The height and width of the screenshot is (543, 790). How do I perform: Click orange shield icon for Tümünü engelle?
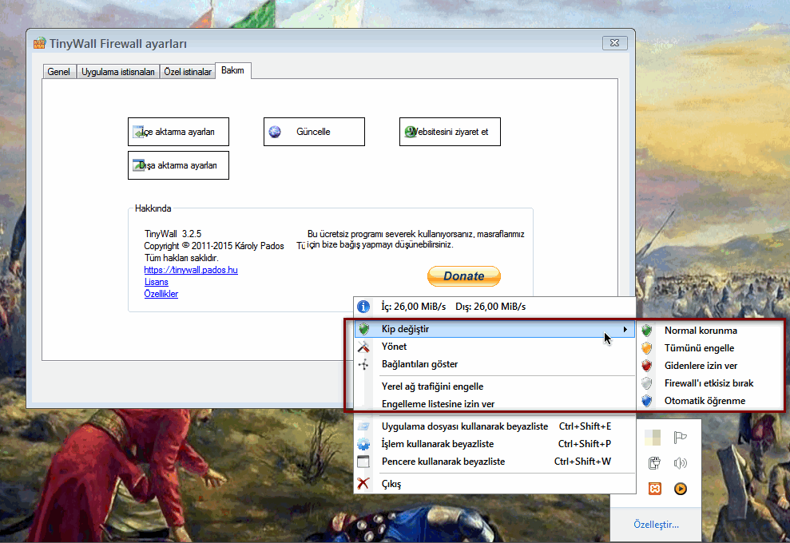click(x=647, y=348)
